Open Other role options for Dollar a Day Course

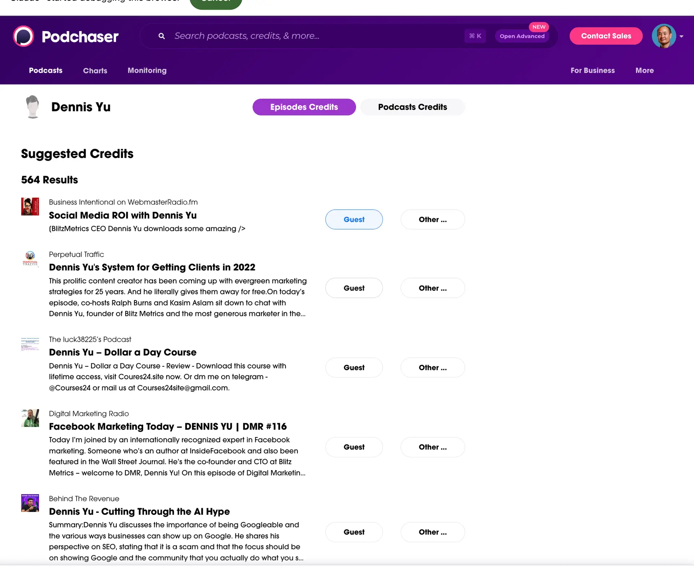(432, 367)
